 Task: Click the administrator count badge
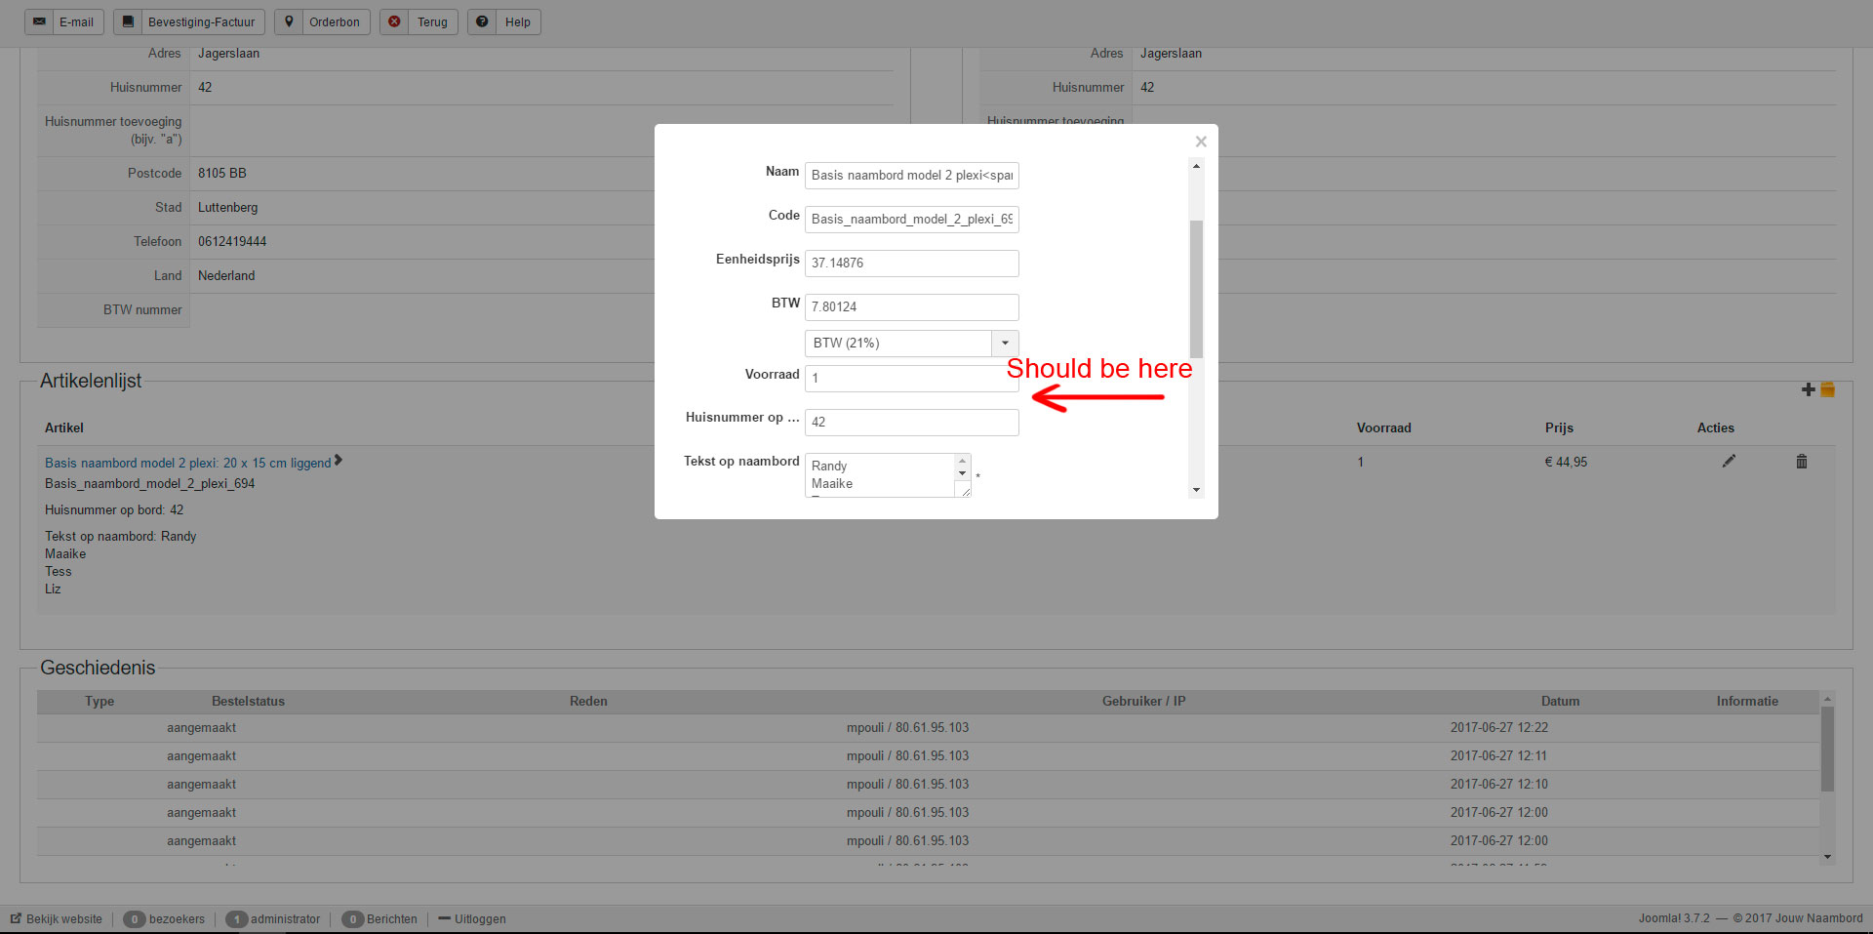(236, 919)
